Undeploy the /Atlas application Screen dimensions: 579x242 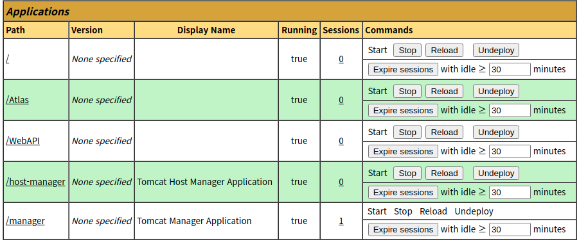tap(496, 91)
